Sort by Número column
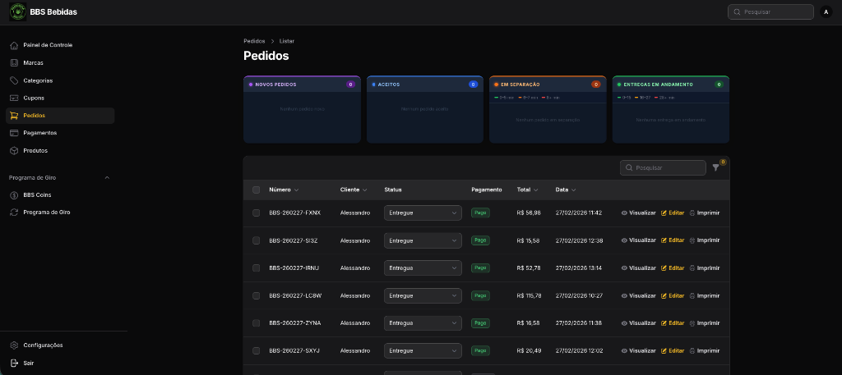 284,190
